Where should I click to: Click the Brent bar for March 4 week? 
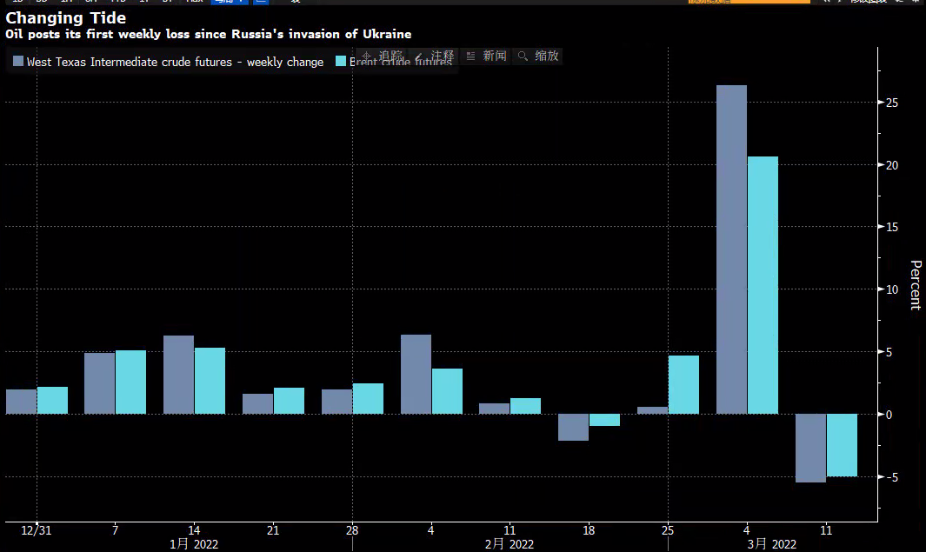763,284
